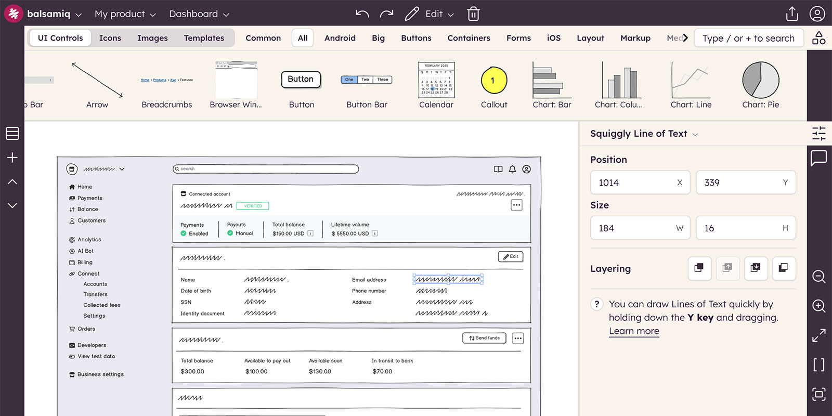Add a new wireframe with the plus icon

point(12,158)
